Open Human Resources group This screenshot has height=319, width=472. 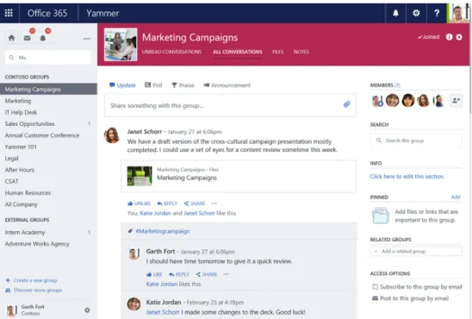point(28,193)
